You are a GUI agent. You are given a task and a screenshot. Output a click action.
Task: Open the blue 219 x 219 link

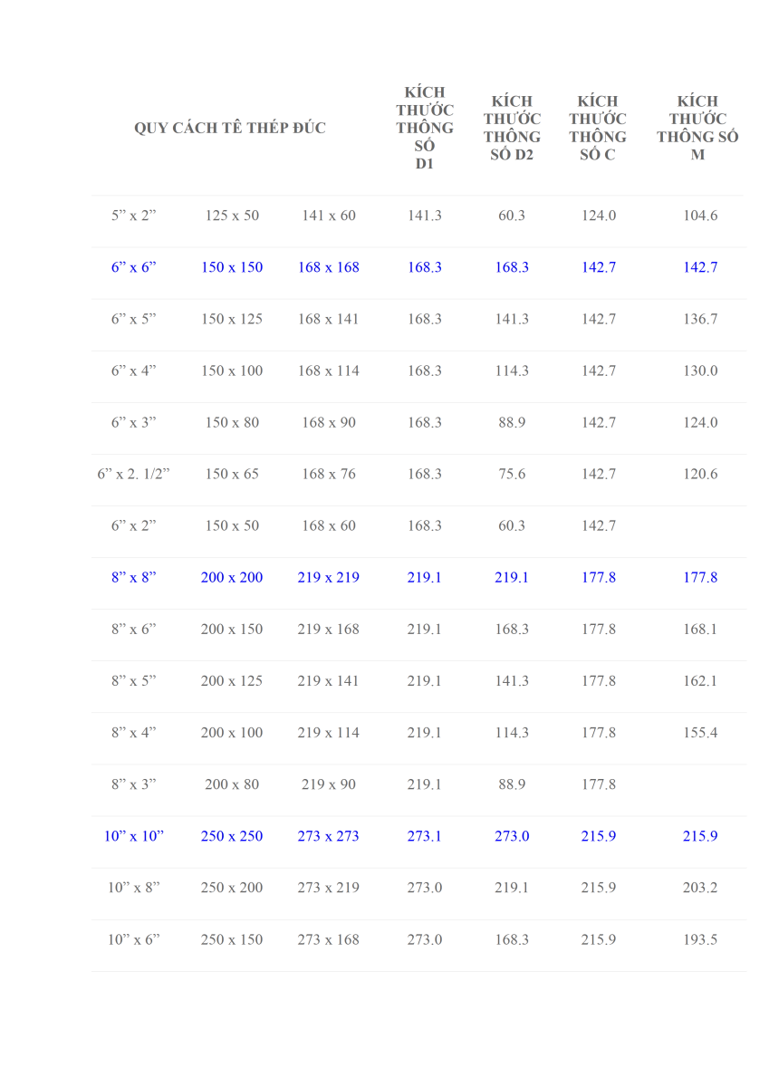(329, 577)
